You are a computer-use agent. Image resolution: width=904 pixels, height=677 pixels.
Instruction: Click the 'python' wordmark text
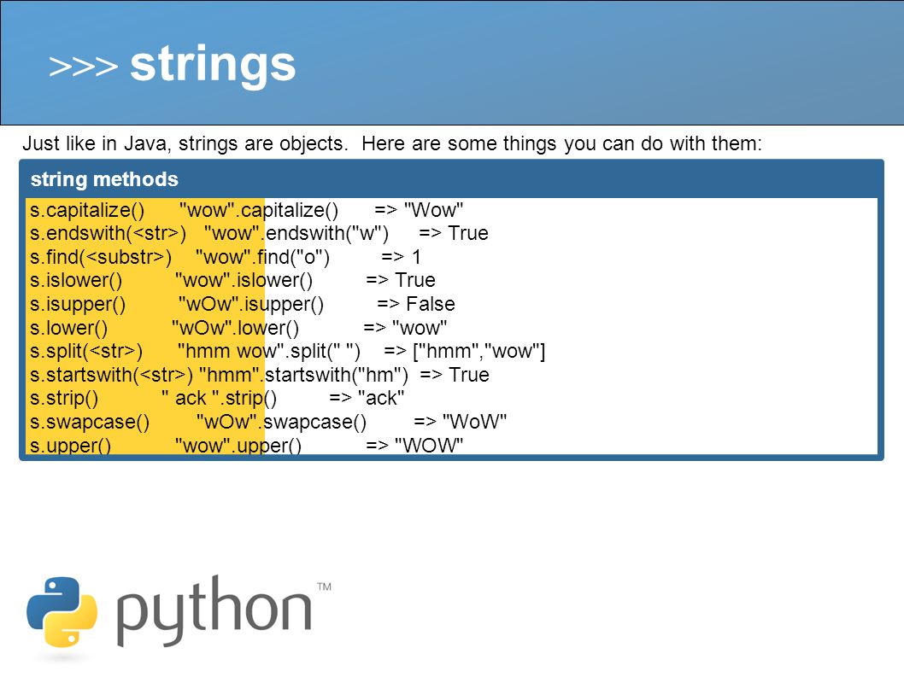pyautogui.click(x=214, y=610)
